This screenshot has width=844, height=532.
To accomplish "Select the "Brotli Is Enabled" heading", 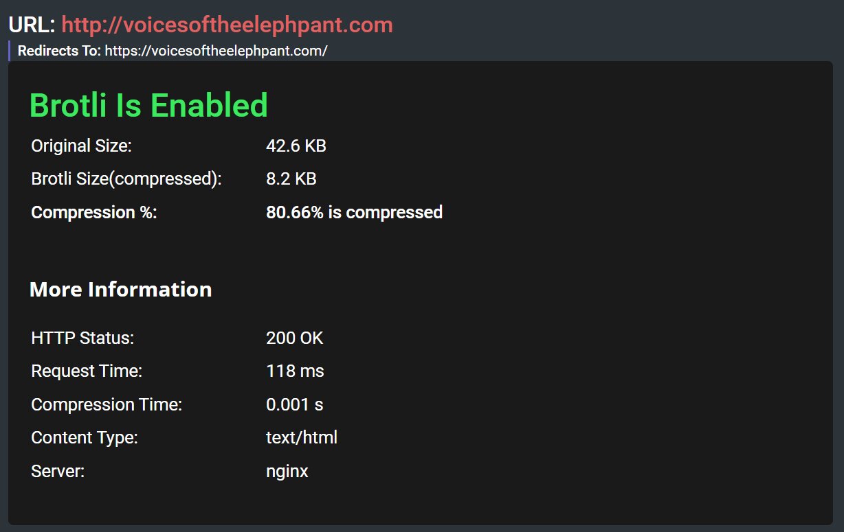I will tap(148, 106).
